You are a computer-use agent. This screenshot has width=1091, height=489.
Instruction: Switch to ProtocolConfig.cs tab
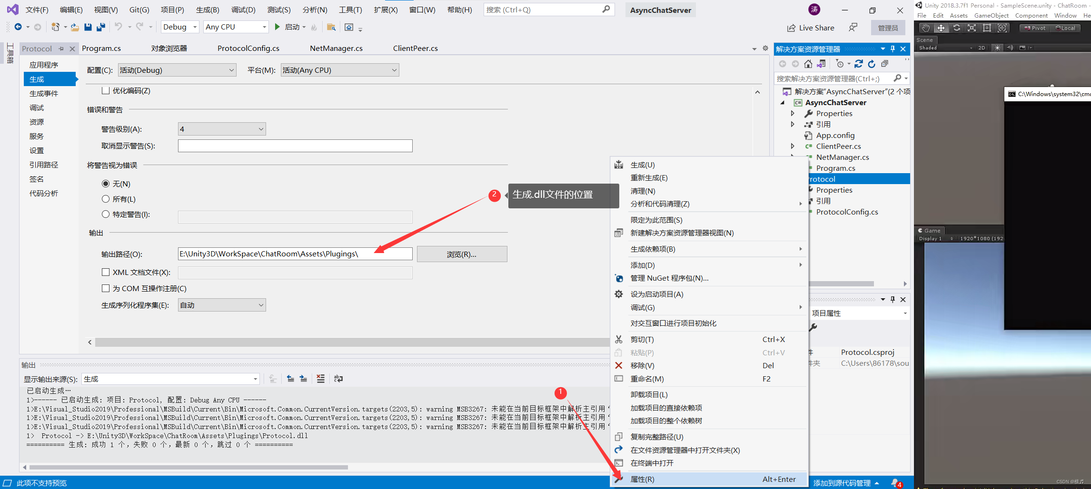(248, 48)
